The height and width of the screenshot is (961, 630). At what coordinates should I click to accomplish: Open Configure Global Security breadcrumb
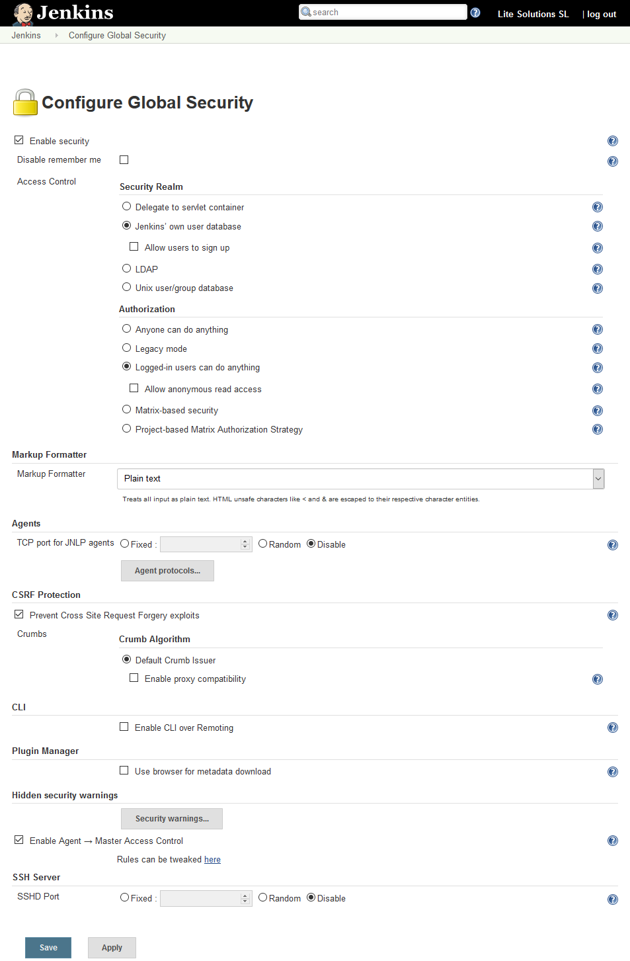(117, 35)
